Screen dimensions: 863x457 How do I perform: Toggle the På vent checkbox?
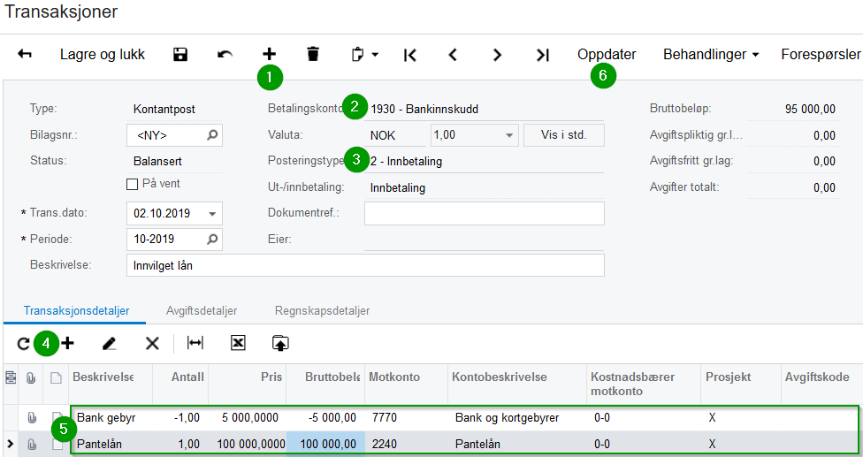pyautogui.click(x=133, y=184)
